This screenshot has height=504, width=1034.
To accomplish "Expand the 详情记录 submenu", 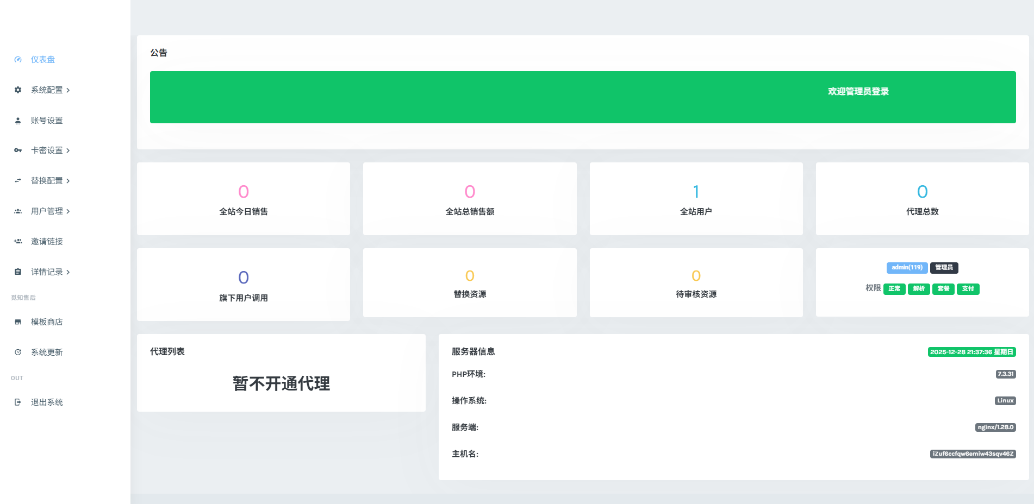I will coord(68,272).
